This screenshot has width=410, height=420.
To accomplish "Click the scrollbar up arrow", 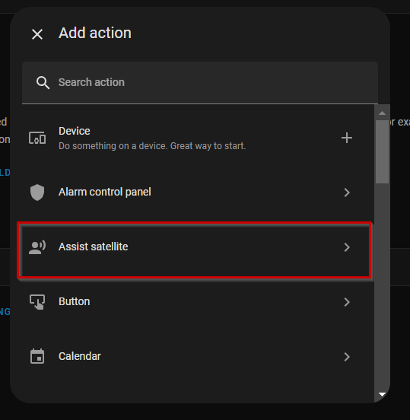I will [x=382, y=113].
